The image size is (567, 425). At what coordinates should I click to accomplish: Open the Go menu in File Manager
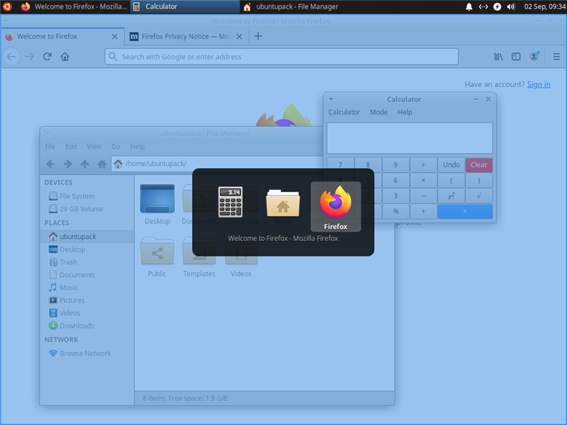pos(116,147)
